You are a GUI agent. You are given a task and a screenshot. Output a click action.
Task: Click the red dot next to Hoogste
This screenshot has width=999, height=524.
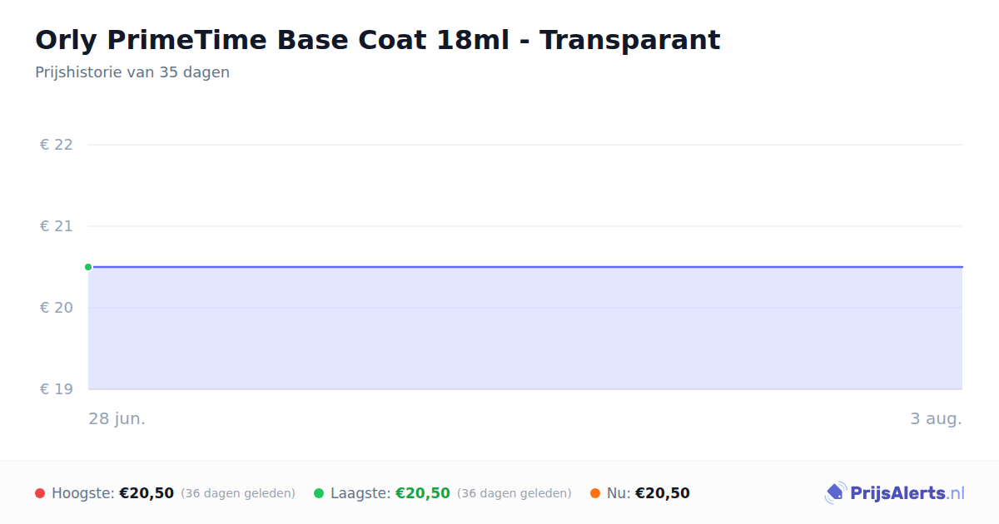(40, 493)
